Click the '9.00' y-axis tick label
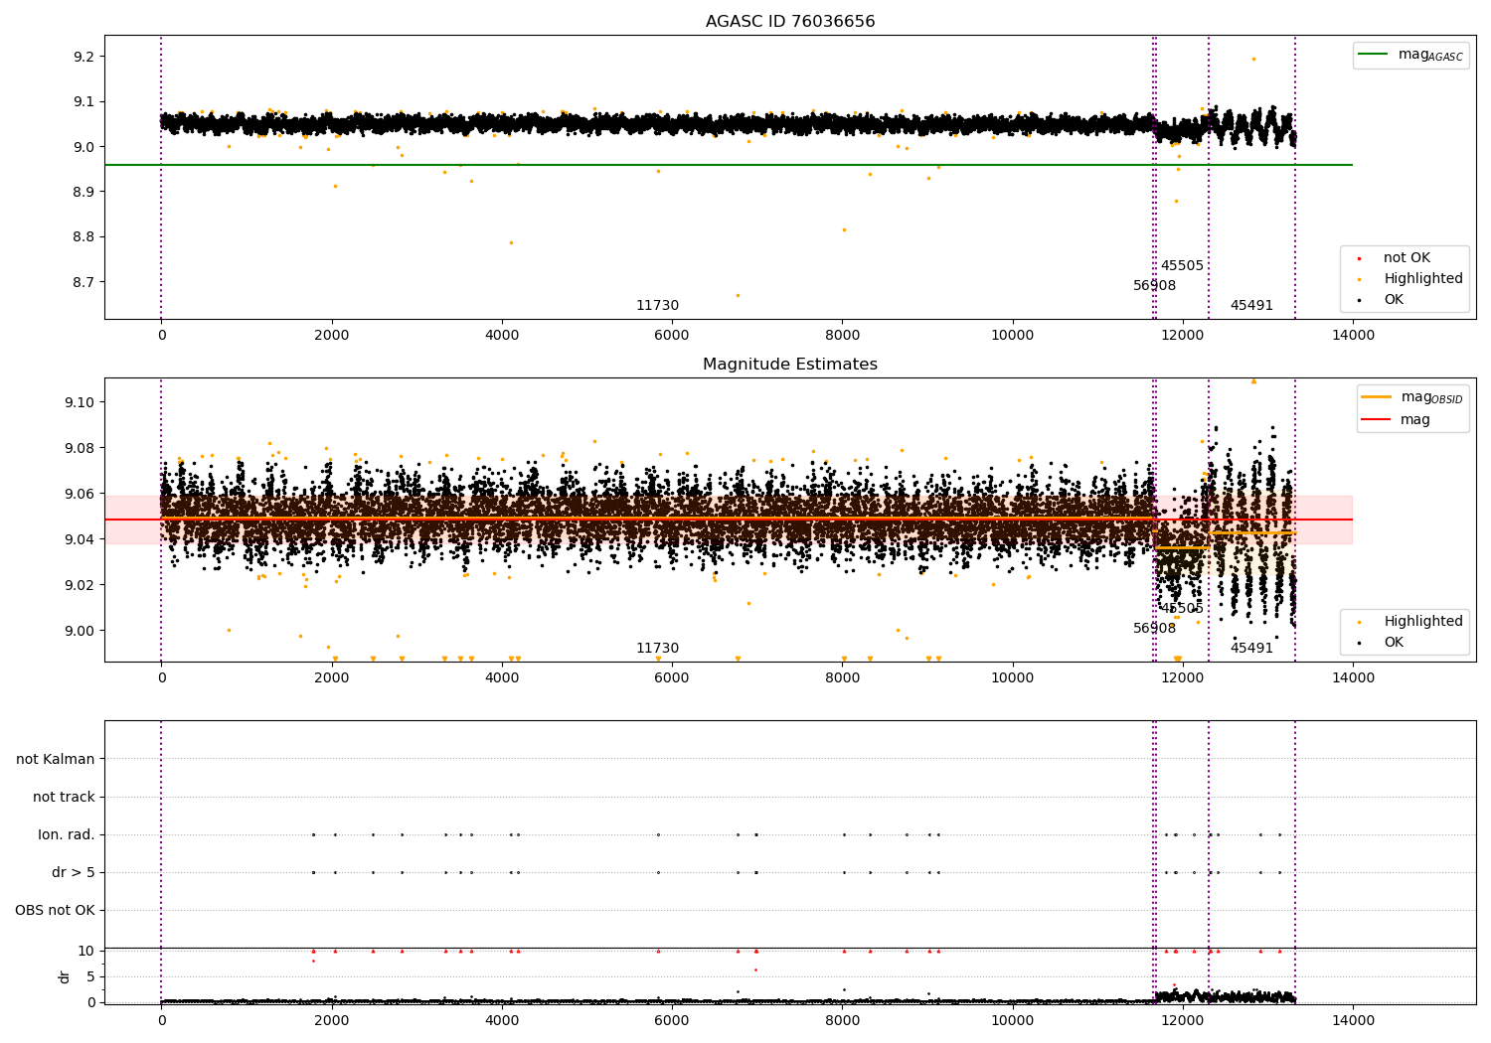This screenshot has width=1491, height=1043. coord(81,631)
